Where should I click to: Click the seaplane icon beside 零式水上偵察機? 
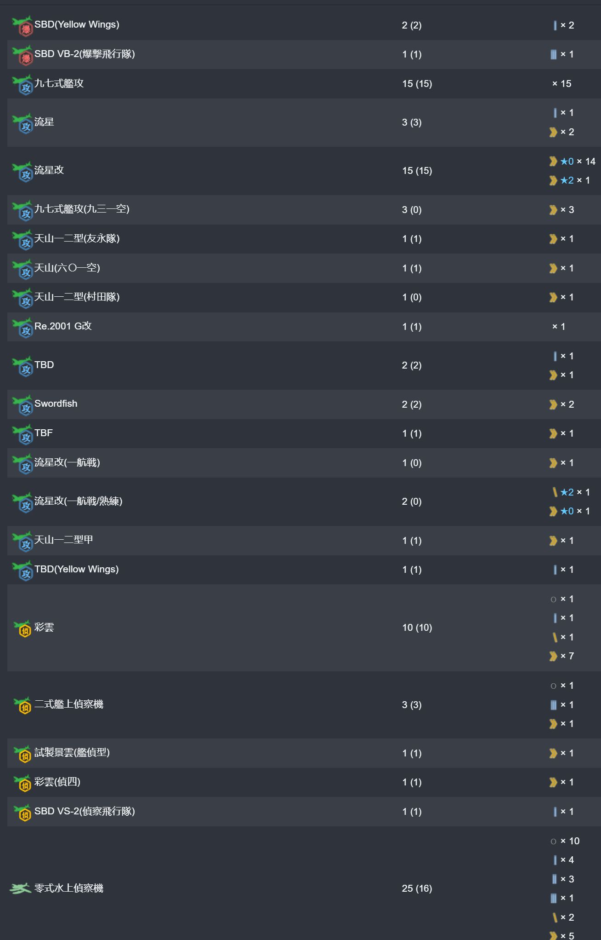(20, 888)
